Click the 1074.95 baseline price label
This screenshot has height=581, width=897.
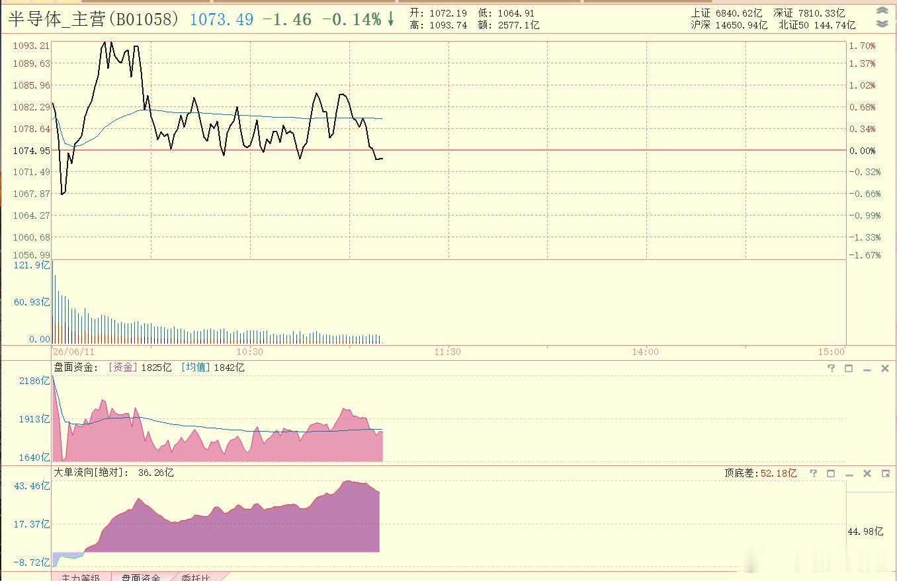coord(32,151)
